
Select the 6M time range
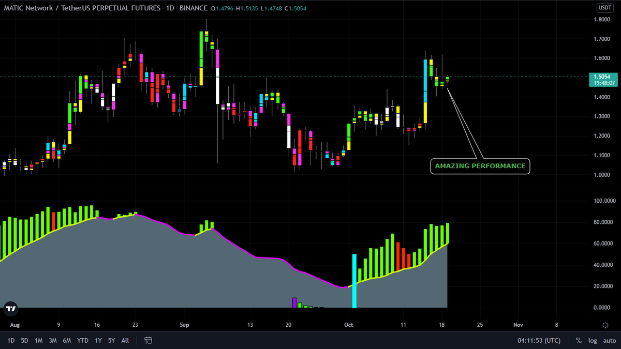coord(67,341)
